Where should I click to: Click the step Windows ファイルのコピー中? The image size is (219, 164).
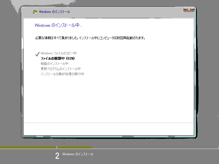(59, 53)
